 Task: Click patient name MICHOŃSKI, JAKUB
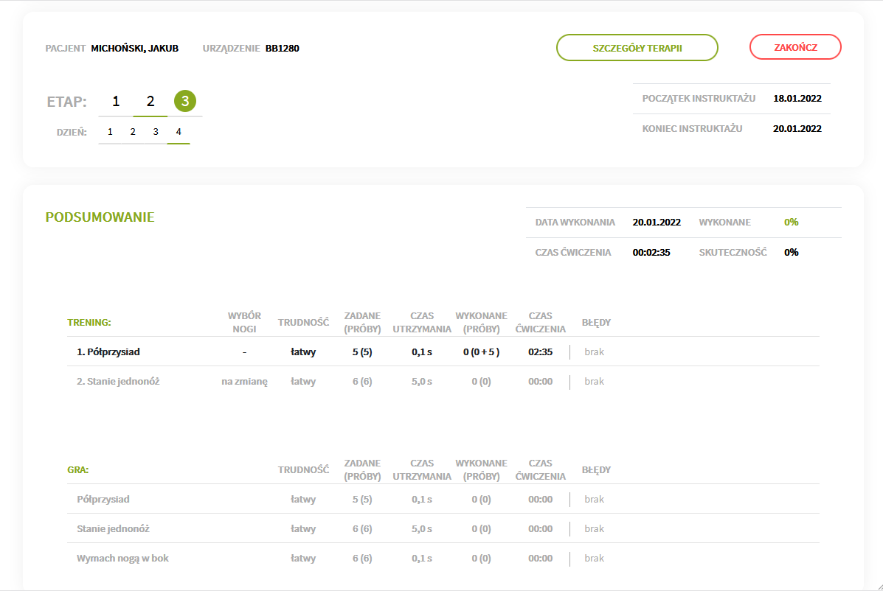coord(134,49)
